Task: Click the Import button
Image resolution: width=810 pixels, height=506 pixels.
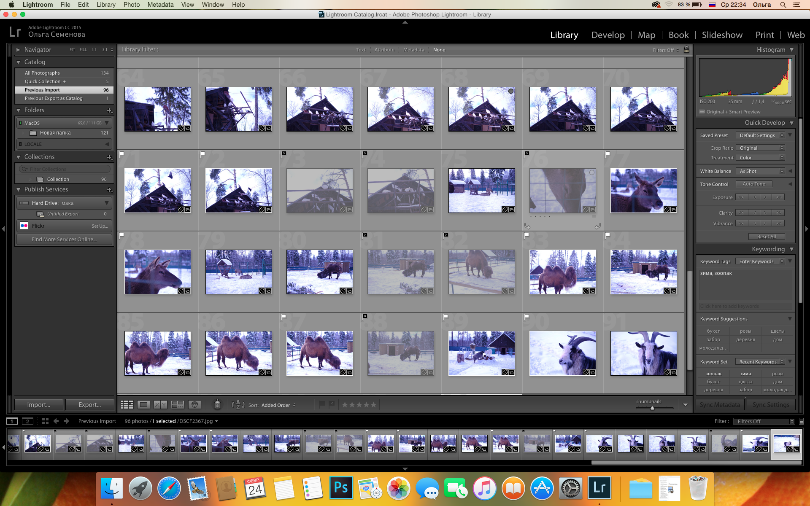Action: [x=39, y=405]
